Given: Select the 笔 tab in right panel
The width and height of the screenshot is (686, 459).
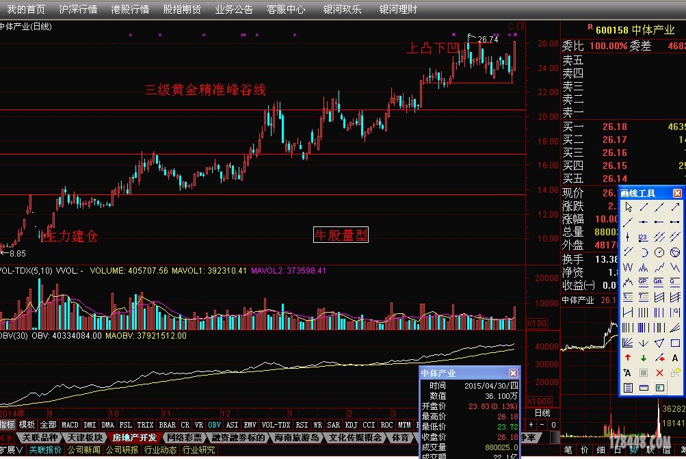Looking at the screenshot, I should click(x=568, y=450).
